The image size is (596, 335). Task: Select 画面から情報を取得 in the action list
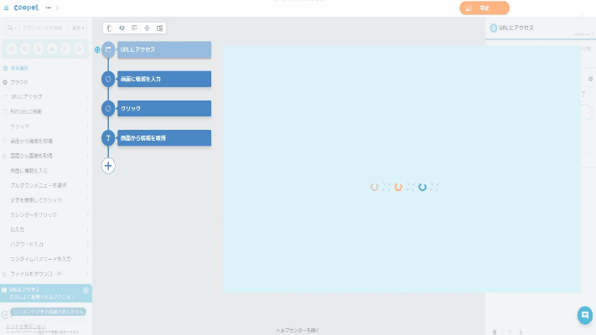[x=31, y=142]
